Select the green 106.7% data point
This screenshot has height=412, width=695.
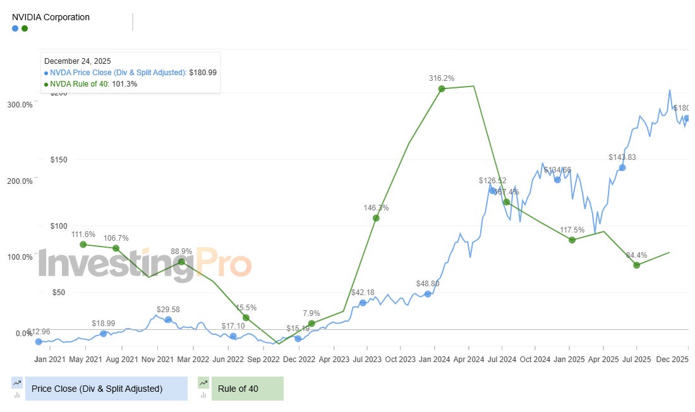(116, 248)
